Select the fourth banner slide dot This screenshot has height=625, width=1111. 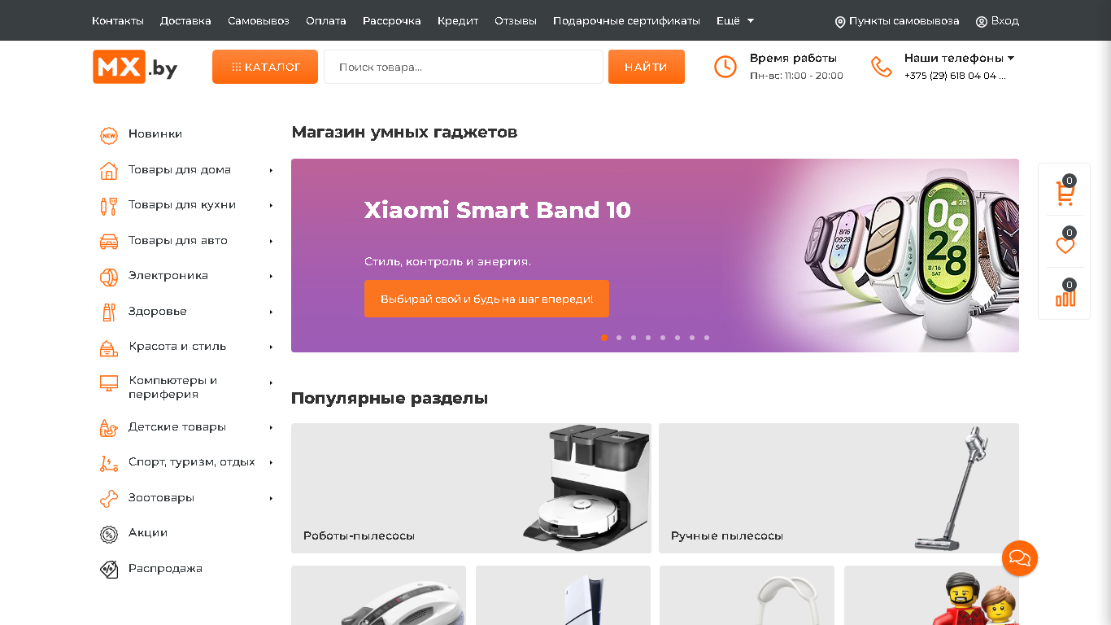click(648, 338)
